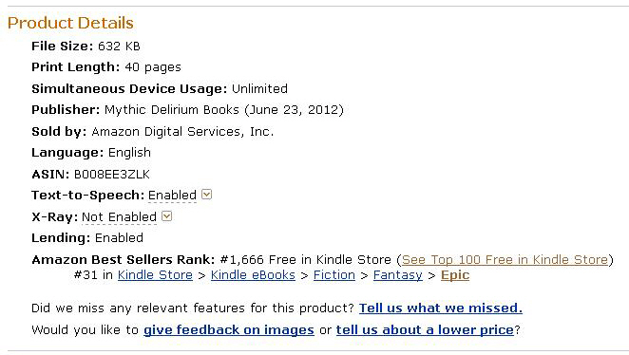Open the Fantasy category link
This screenshot has width=629, height=355.
coord(398,275)
